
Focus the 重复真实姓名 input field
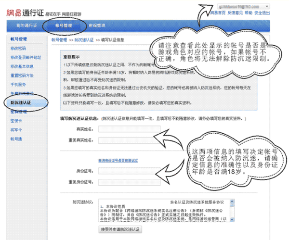(129, 140)
